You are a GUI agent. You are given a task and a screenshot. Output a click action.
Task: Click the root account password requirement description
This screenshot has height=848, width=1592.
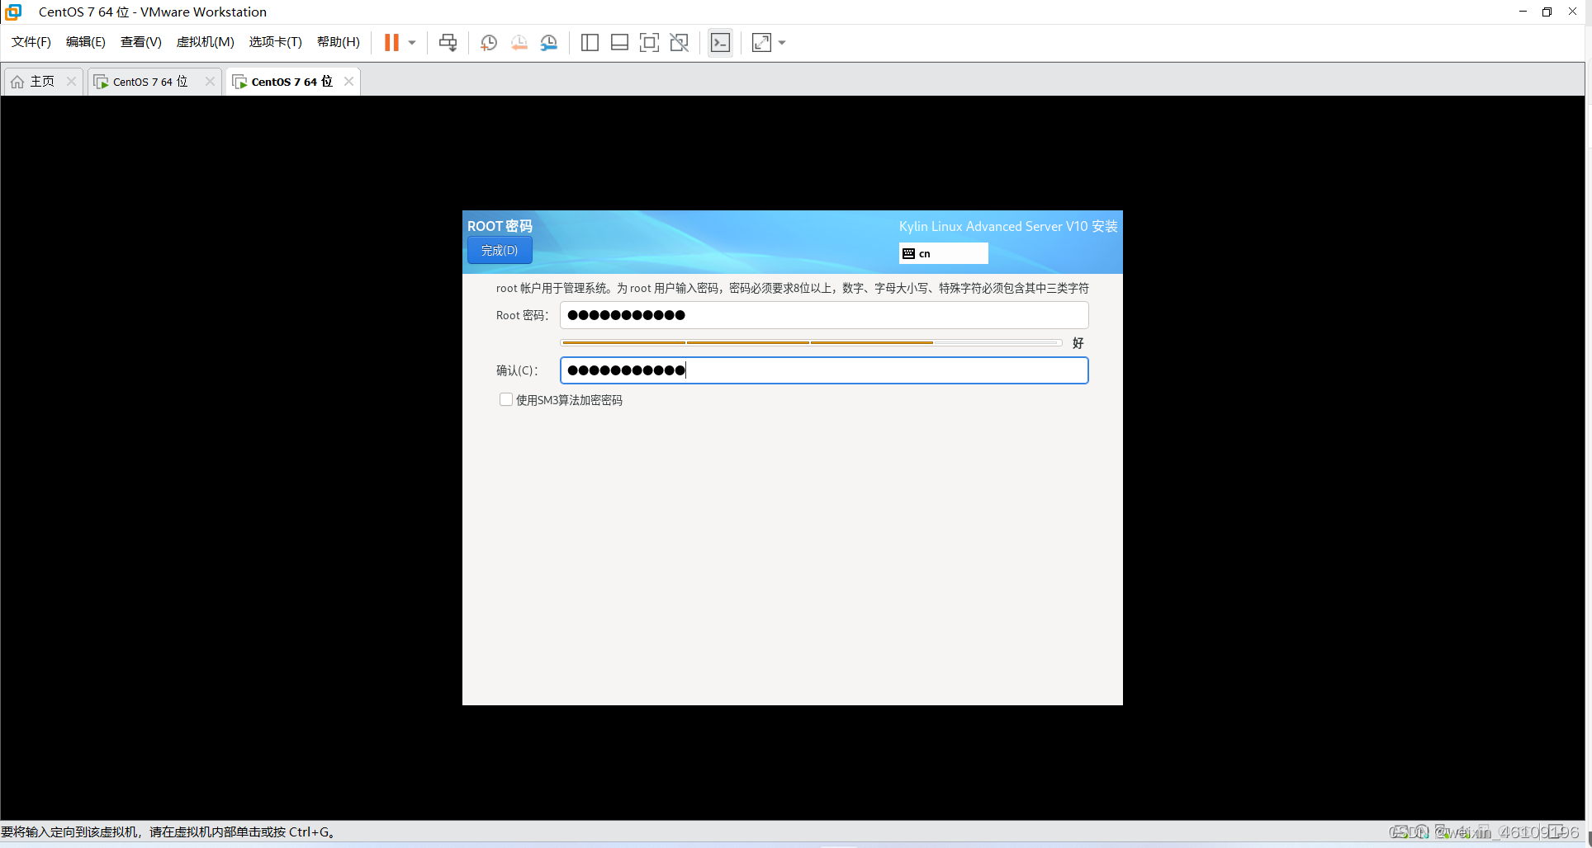(792, 288)
